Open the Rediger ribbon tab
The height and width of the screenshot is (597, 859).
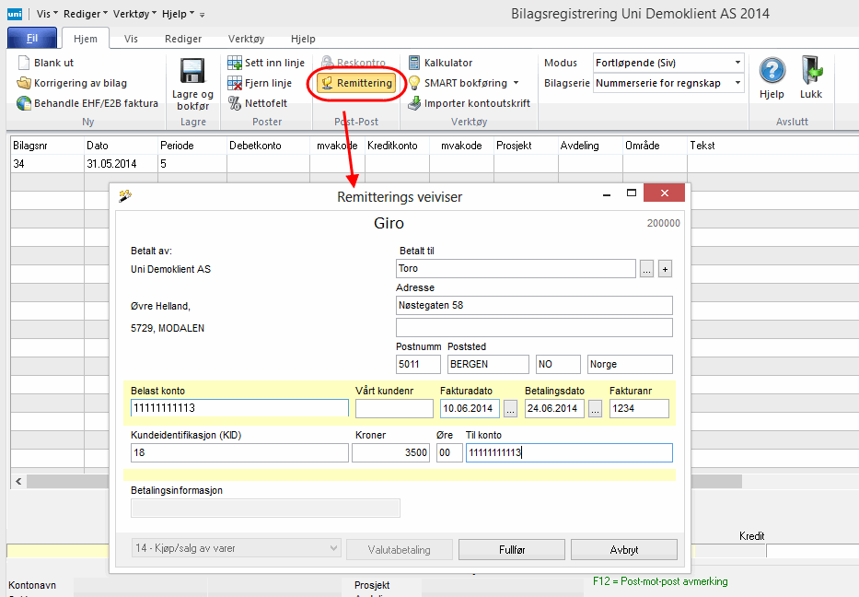(x=183, y=39)
